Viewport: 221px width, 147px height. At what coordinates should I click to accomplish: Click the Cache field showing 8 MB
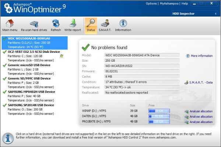tap(142, 76)
